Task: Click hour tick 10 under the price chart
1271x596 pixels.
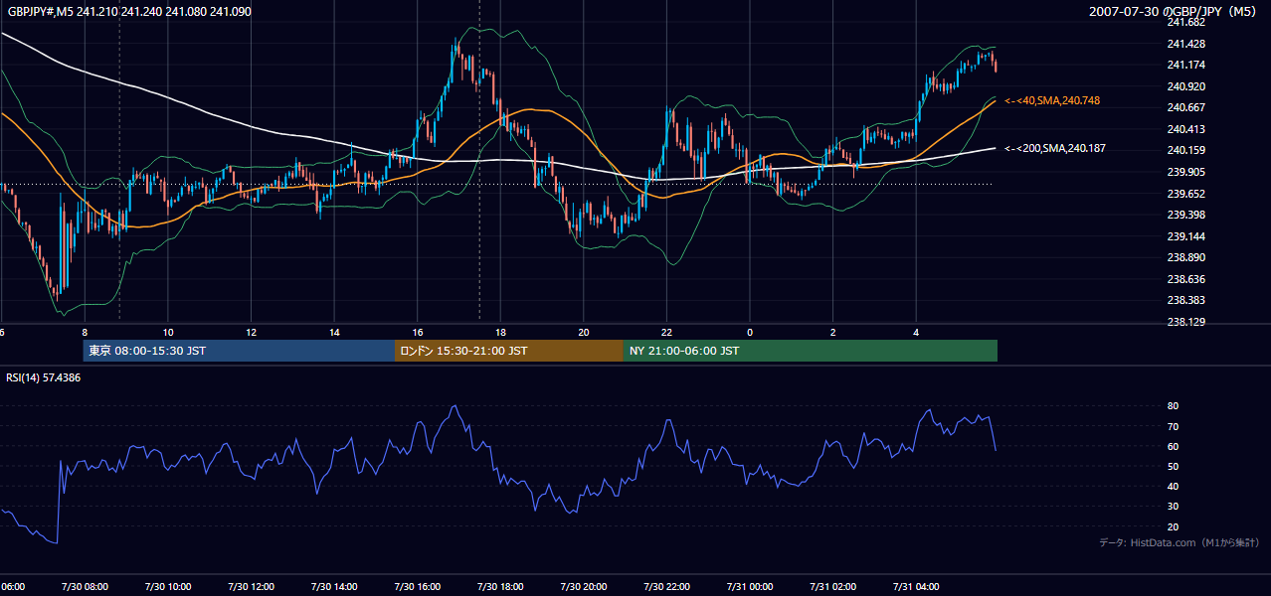Action: click(x=168, y=333)
